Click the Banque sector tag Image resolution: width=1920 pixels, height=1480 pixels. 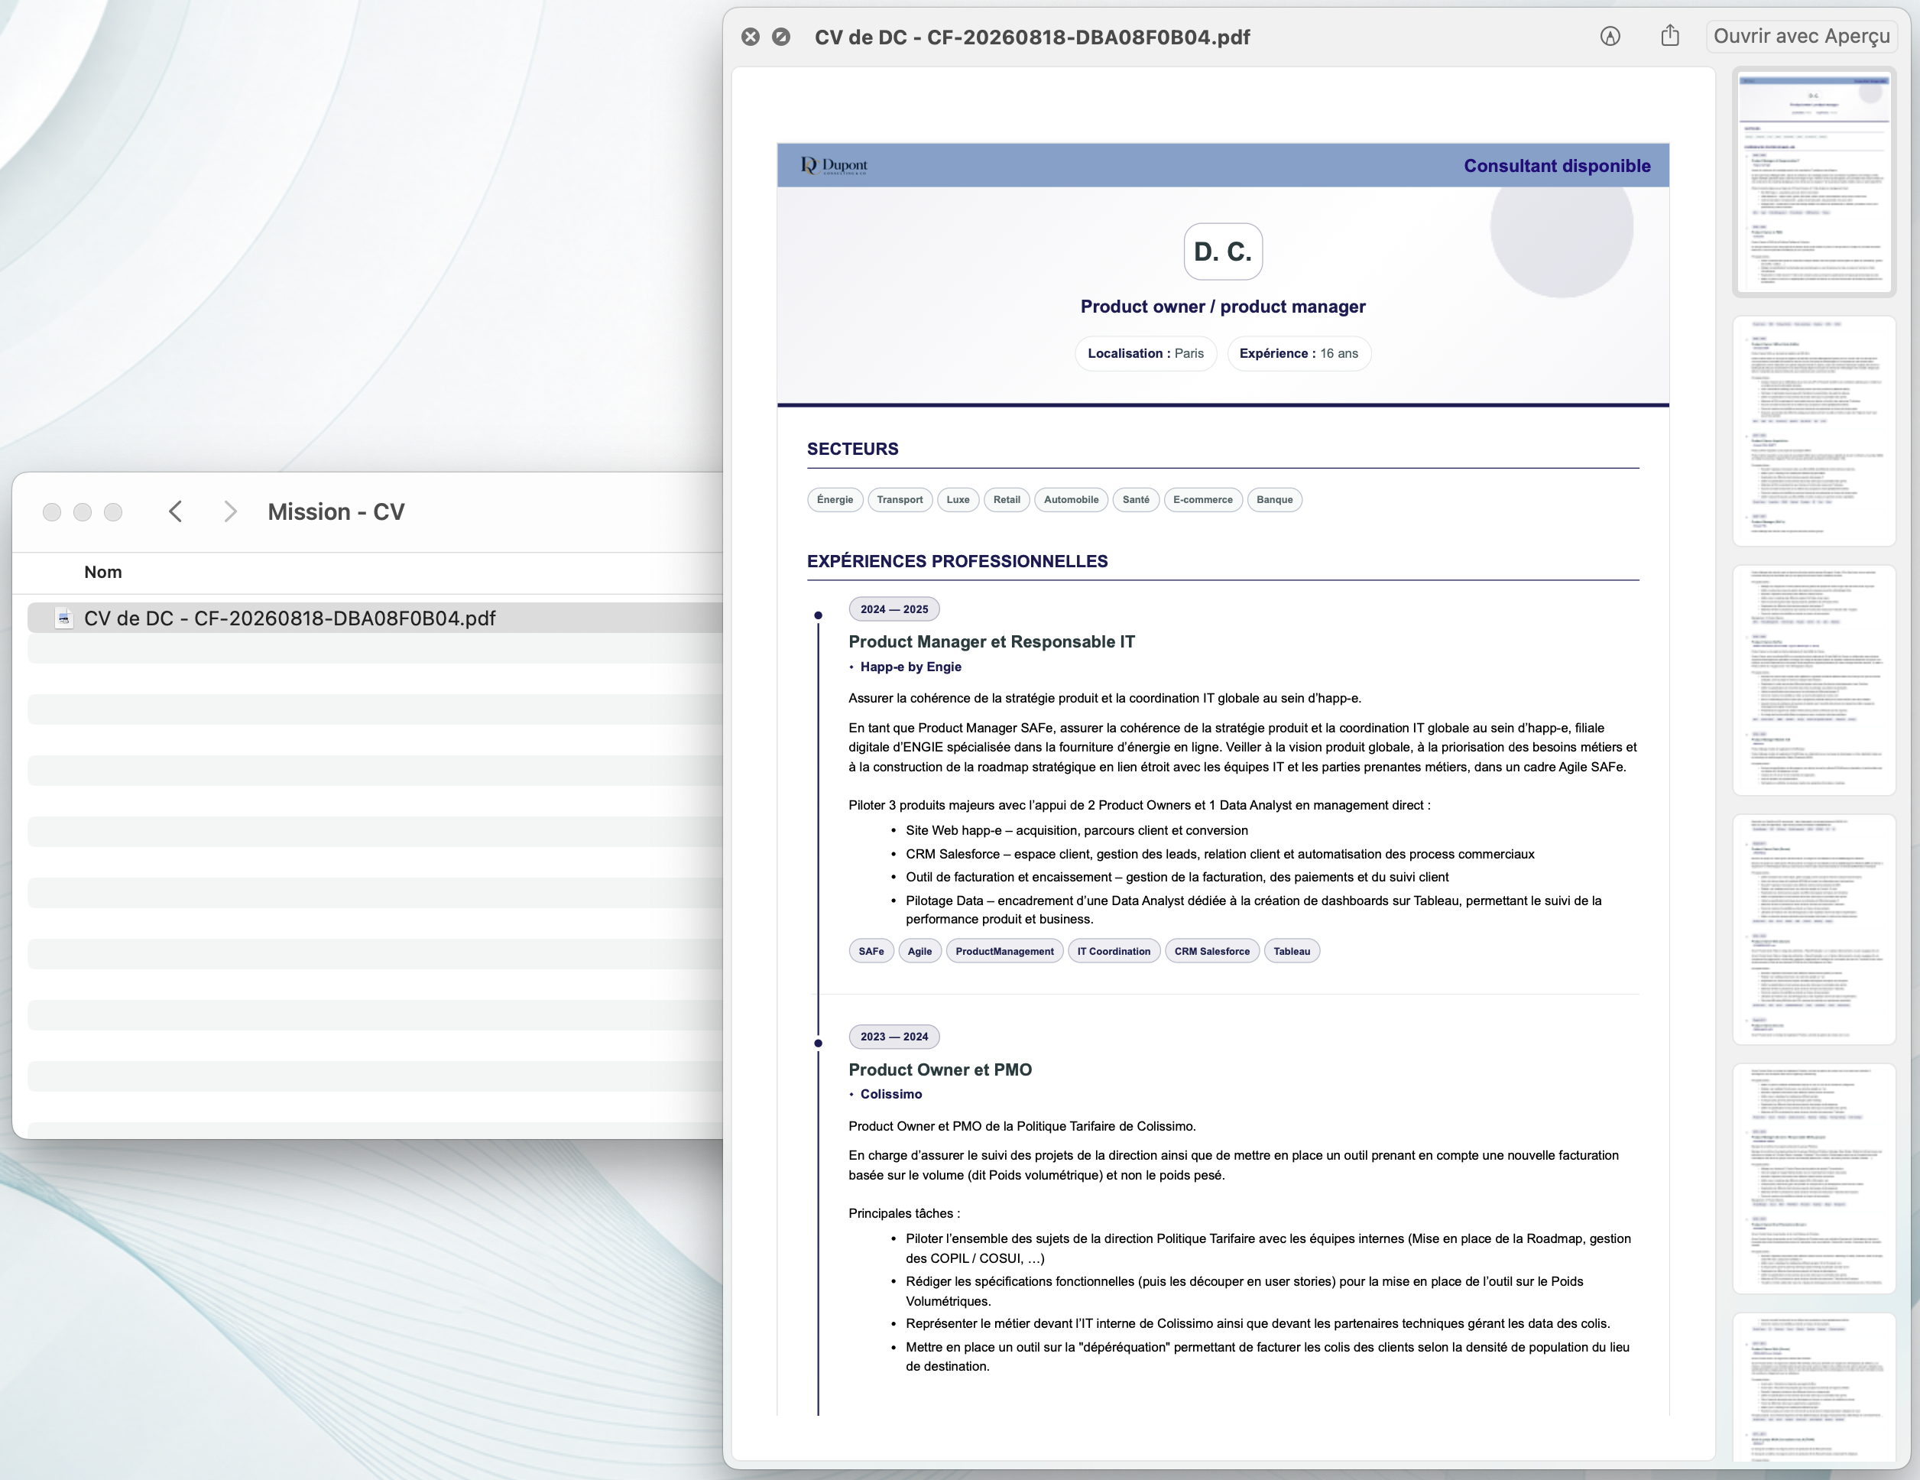coord(1274,499)
